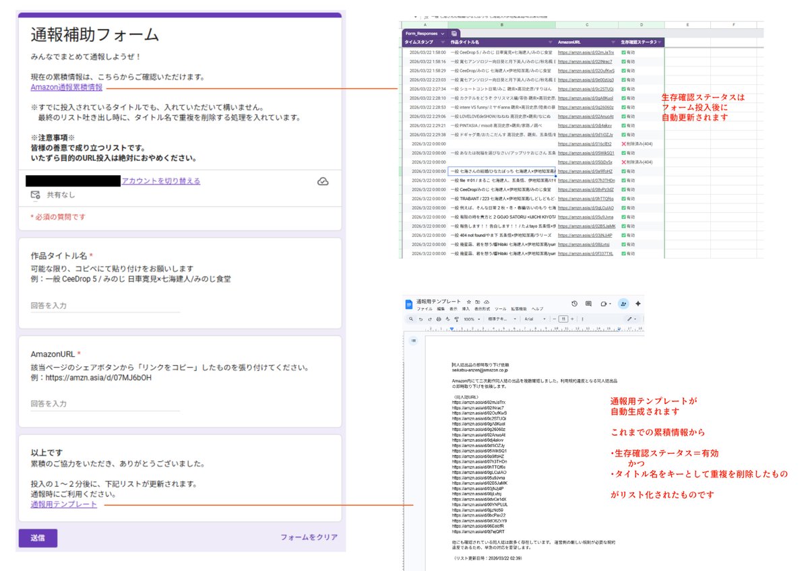Screen dimensions: 808x571
Task: Click the Share people icon in Docs
Action: [x=623, y=304]
